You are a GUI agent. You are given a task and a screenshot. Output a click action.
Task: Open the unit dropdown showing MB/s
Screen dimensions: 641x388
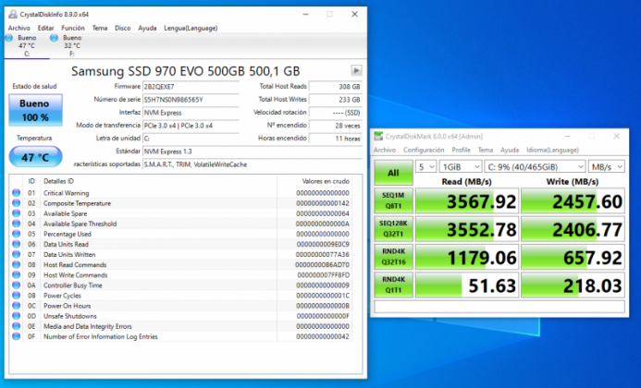(607, 166)
